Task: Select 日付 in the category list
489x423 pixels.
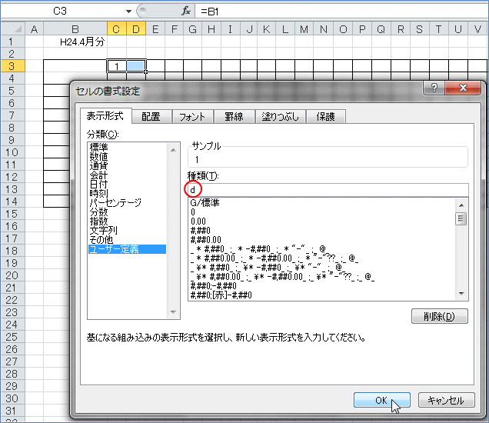Action: [98, 184]
